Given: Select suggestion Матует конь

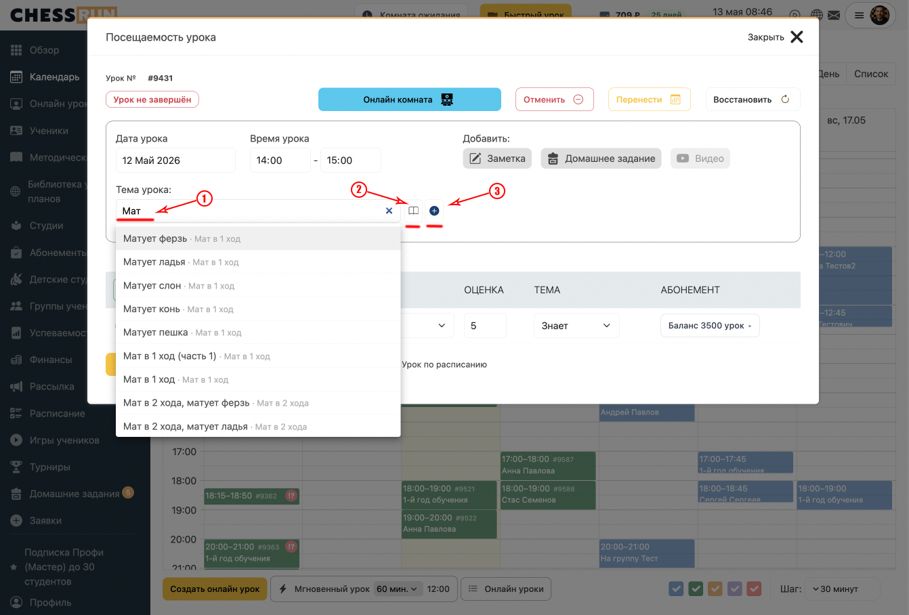Looking at the screenshot, I should [x=258, y=309].
